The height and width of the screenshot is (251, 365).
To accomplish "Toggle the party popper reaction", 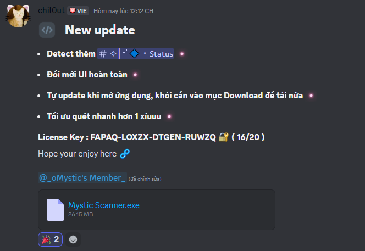I will pyautogui.click(x=50, y=239).
